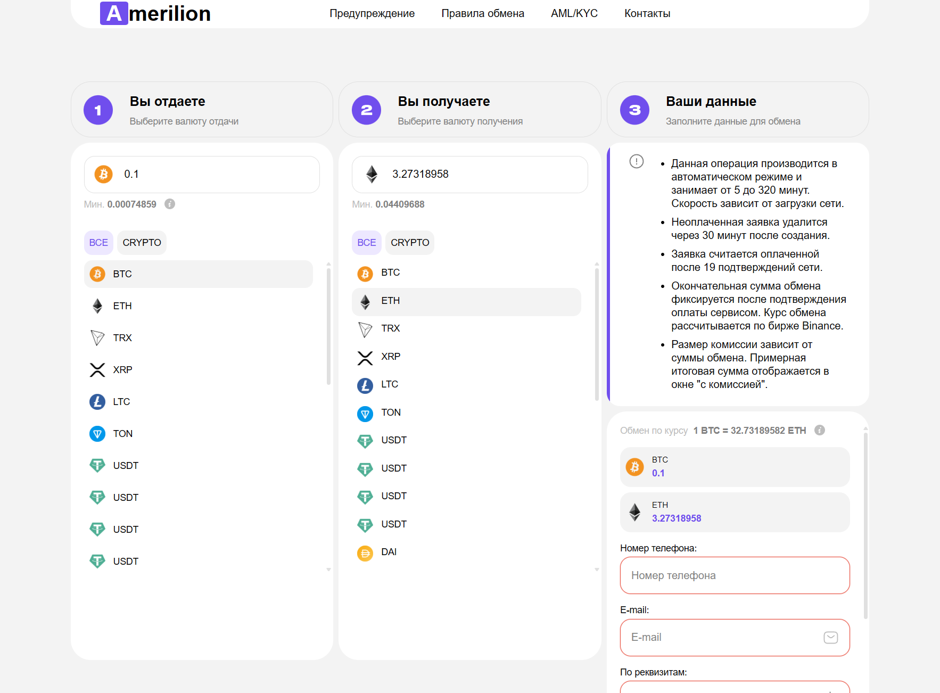Click the info tooltip next to exchange rate
940x693 pixels.
820,430
